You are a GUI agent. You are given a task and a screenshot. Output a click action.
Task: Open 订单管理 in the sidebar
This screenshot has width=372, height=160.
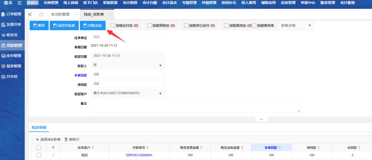pyautogui.click(x=12, y=14)
